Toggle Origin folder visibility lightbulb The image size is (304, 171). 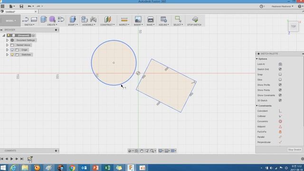pyautogui.click(x=12, y=50)
